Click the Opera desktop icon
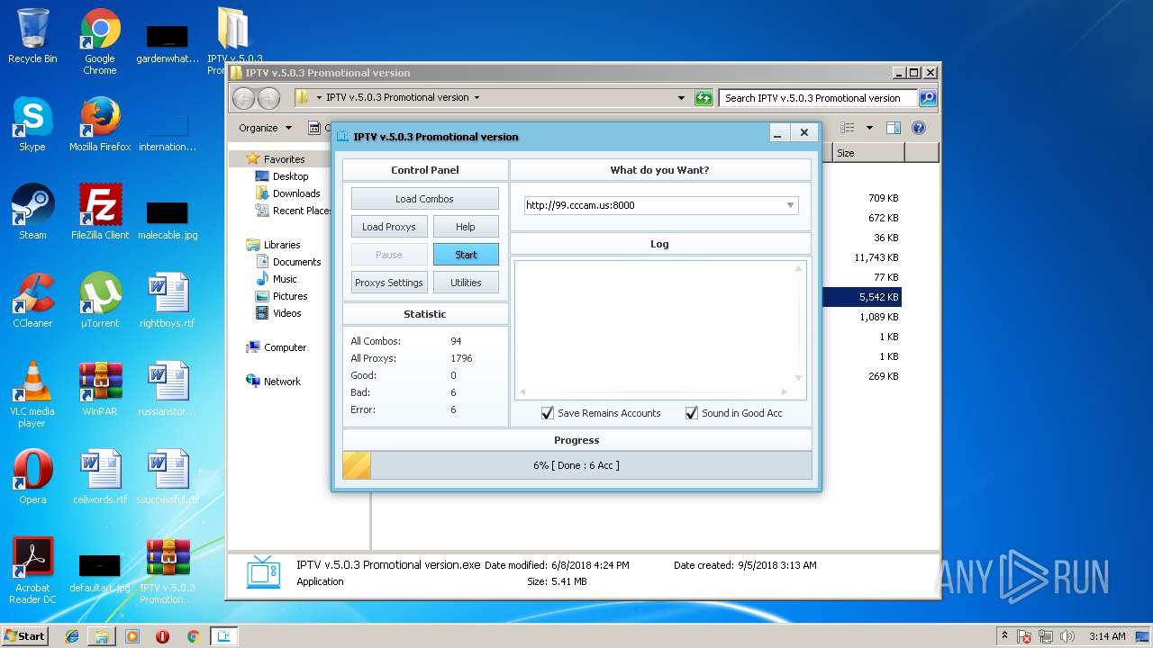 pyautogui.click(x=32, y=477)
